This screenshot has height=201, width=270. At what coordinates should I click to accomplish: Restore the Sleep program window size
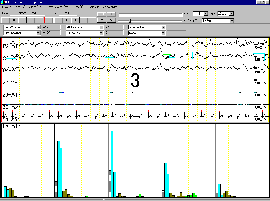pyautogui.click(x=263, y=2)
